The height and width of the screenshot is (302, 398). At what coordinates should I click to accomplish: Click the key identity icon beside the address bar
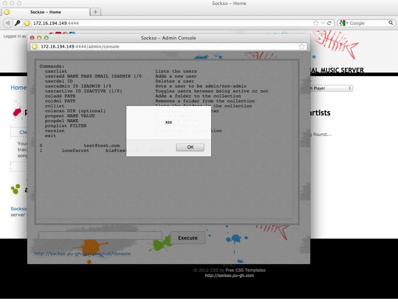pos(17,23)
